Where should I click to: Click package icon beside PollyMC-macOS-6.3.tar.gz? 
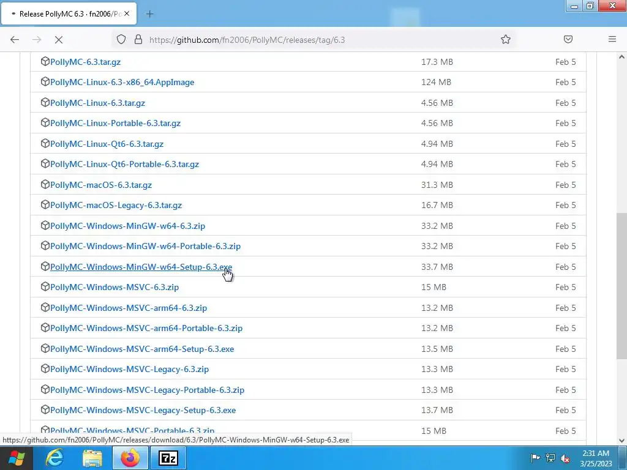(x=45, y=185)
